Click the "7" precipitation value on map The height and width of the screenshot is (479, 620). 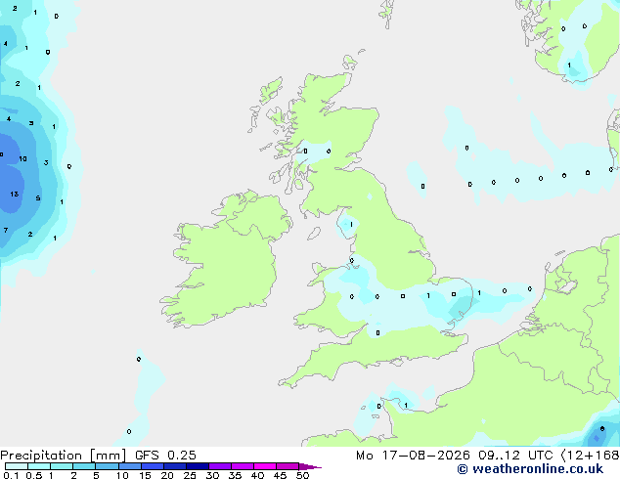coord(6,230)
